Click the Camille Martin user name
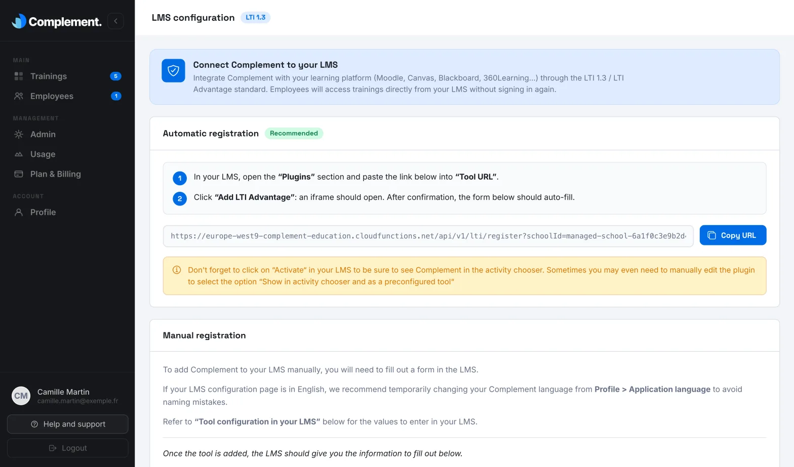This screenshot has width=794, height=467. (63, 392)
